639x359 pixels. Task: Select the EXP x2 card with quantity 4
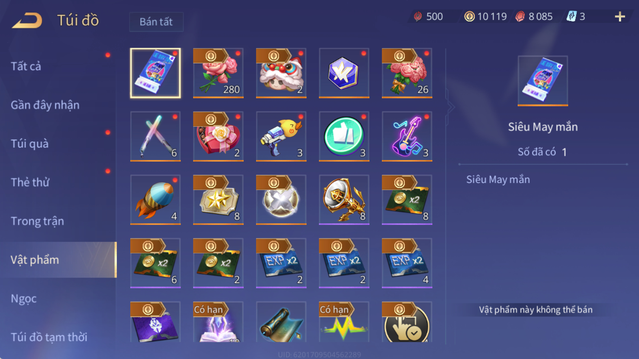407,263
